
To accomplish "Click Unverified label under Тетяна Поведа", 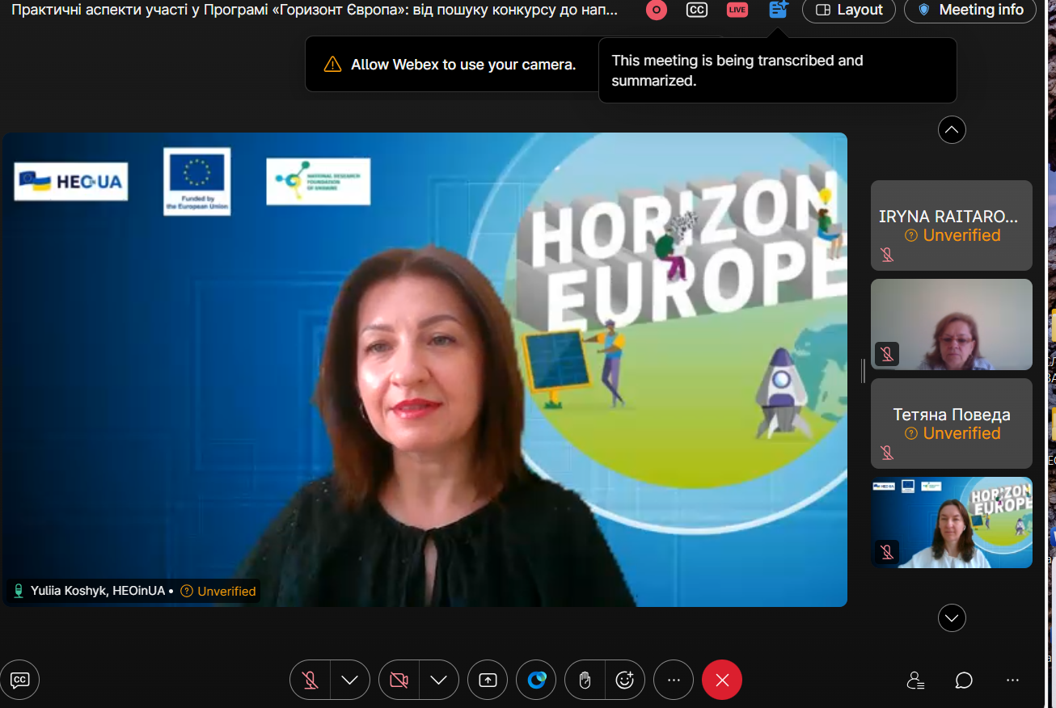I will 953,433.
